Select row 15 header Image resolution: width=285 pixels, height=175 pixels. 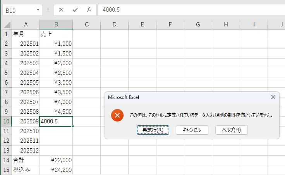6,170
